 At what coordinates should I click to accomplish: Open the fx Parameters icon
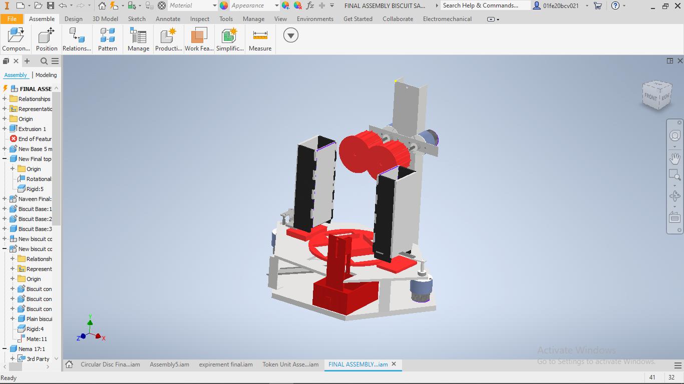[x=310, y=5]
